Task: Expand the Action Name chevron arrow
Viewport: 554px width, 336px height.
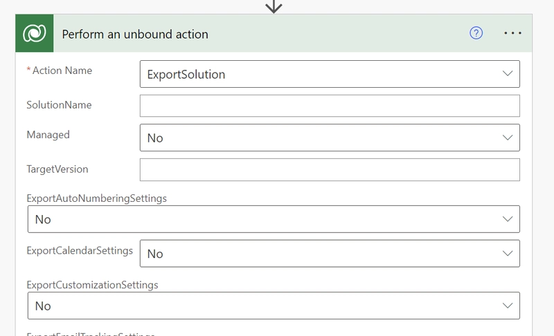Action: [x=508, y=73]
